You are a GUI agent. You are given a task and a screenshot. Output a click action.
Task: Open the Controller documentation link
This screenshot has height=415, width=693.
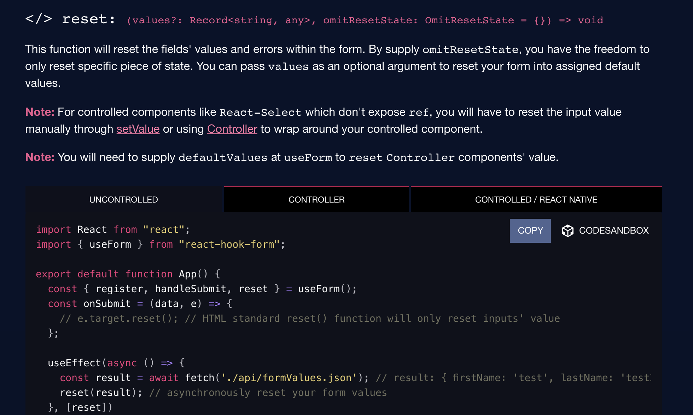coord(232,129)
